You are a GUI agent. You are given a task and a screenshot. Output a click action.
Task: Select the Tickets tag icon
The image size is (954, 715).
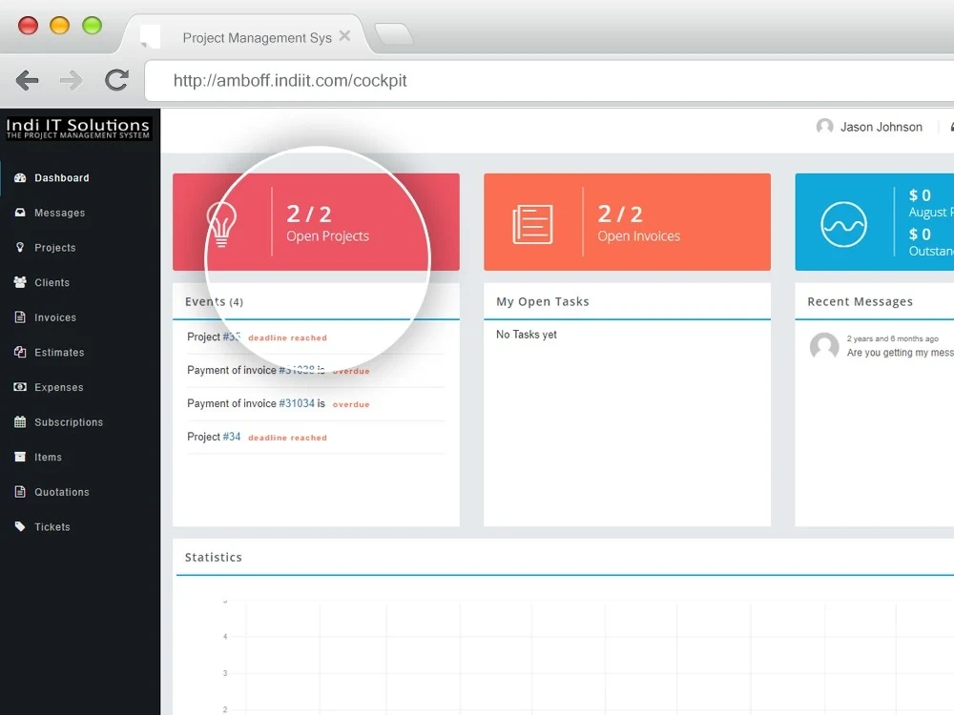(21, 526)
